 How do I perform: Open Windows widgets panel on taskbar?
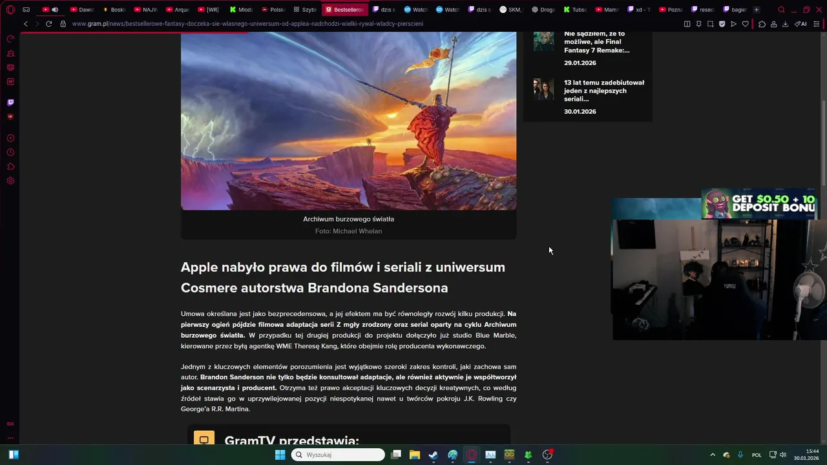(14, 455)
